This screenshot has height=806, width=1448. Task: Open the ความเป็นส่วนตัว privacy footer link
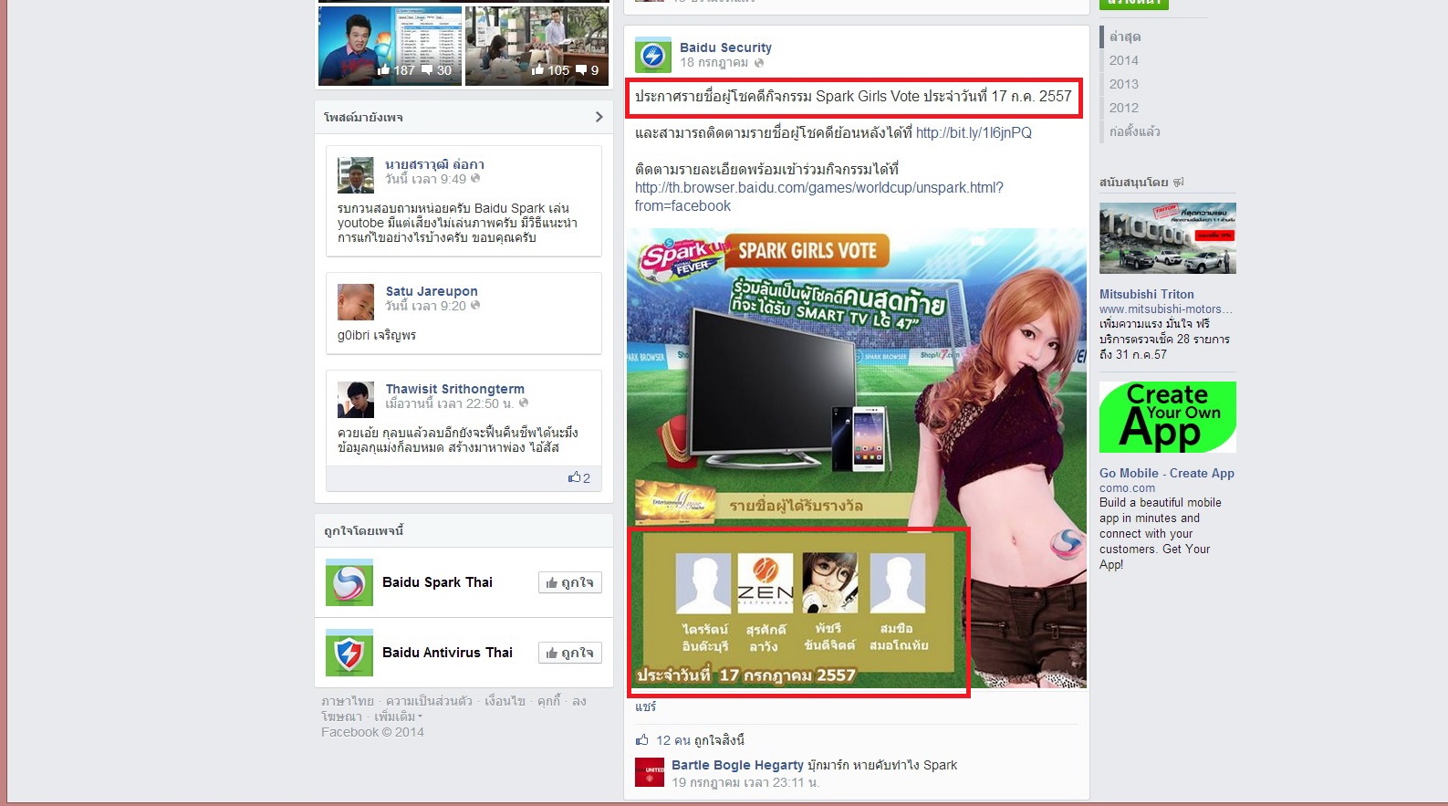[x=429, y=701]
